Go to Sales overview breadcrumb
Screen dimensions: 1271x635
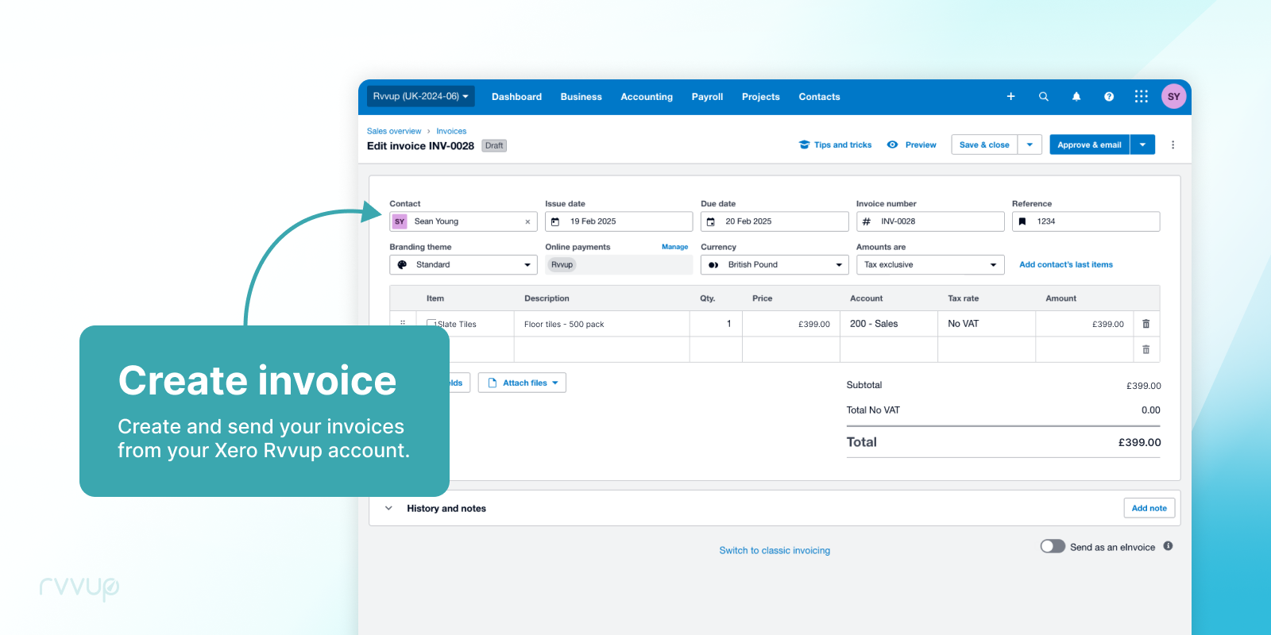pos(394,131)
